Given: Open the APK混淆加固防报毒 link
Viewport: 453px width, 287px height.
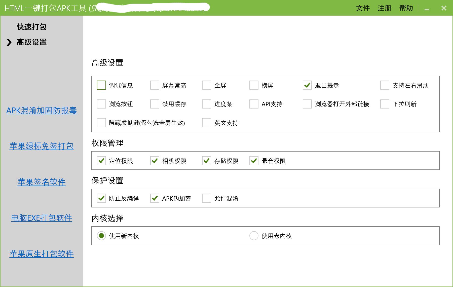Looking at the screenshot, I should point(42,111).
